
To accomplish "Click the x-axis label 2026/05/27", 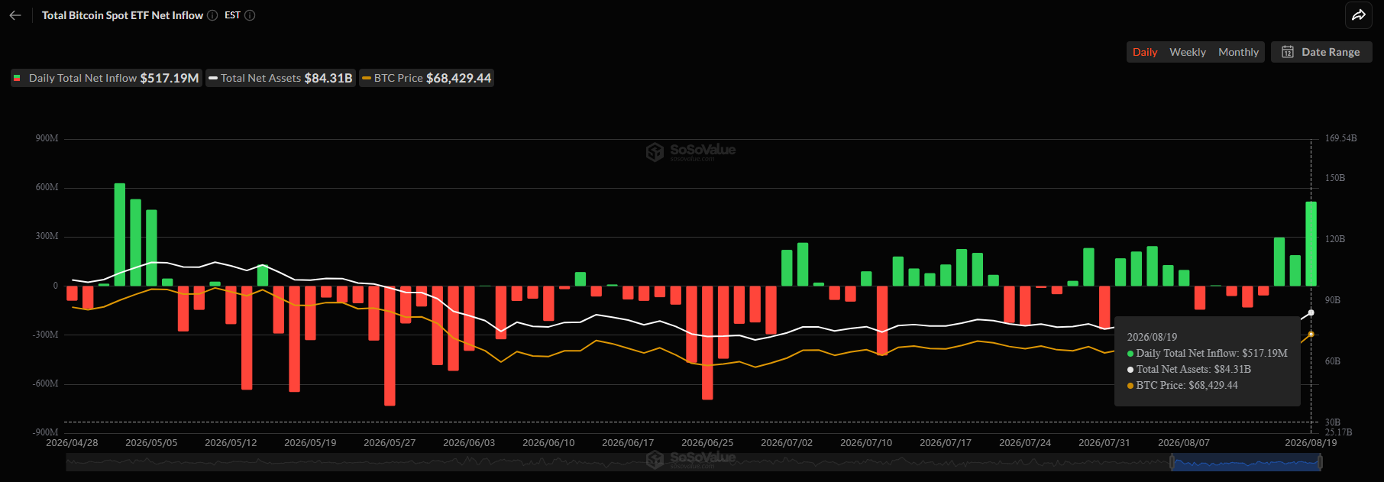I will pyautogui.click(x=390, y=443).
